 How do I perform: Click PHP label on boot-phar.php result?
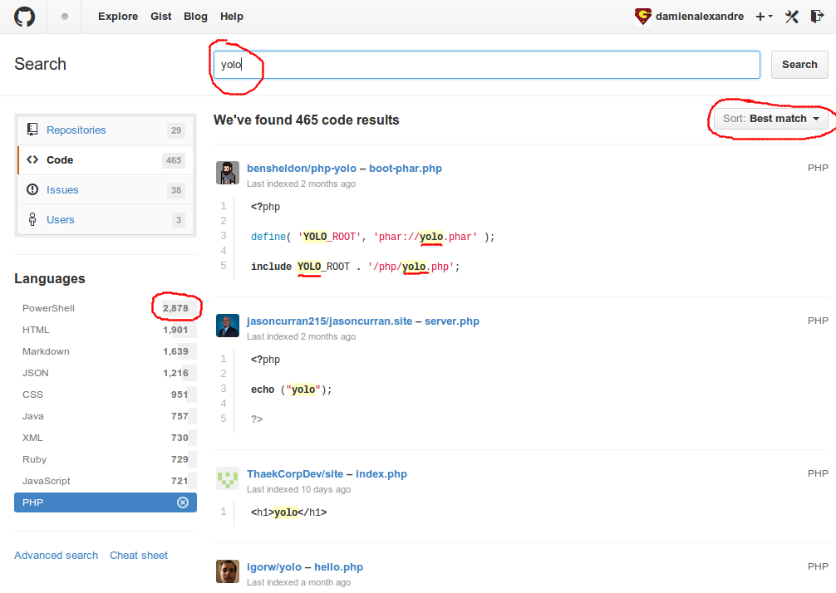(x=818, y=168)
